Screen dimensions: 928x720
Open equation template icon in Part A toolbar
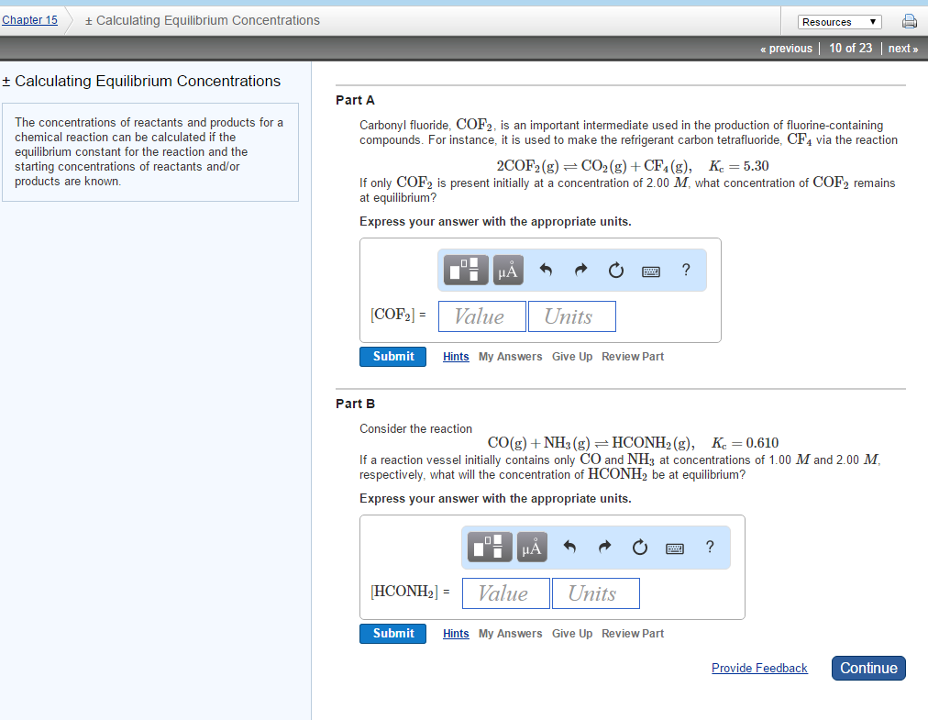click(x=464, y=270)
